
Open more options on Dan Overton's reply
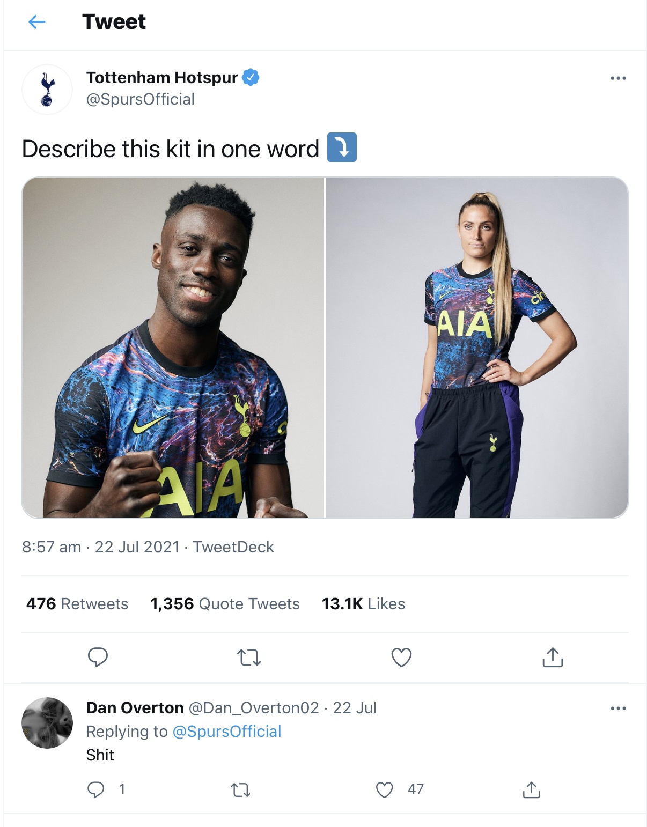(618, 708)
